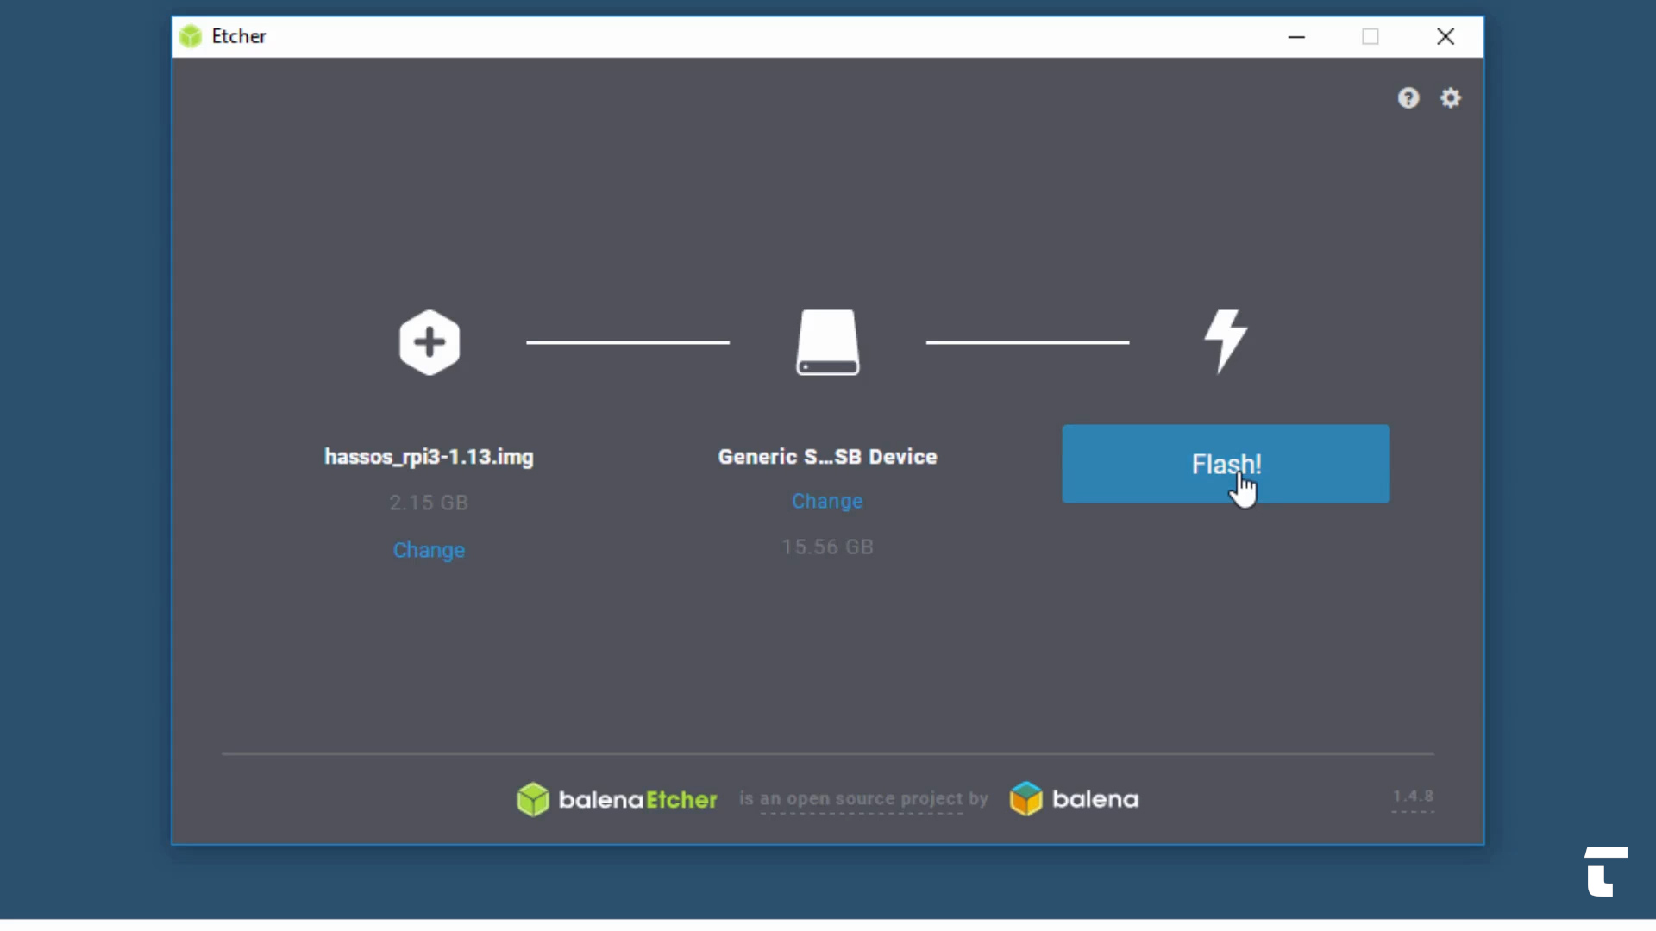
Task: Open settings via the gear icon
Action: pyautogui.click(x=1451, y=98)
